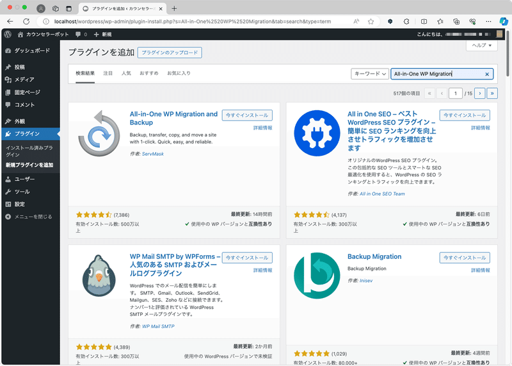Open the user avatar in the admin bar
This screenshot has width=512, height=366.
[499, 34]
